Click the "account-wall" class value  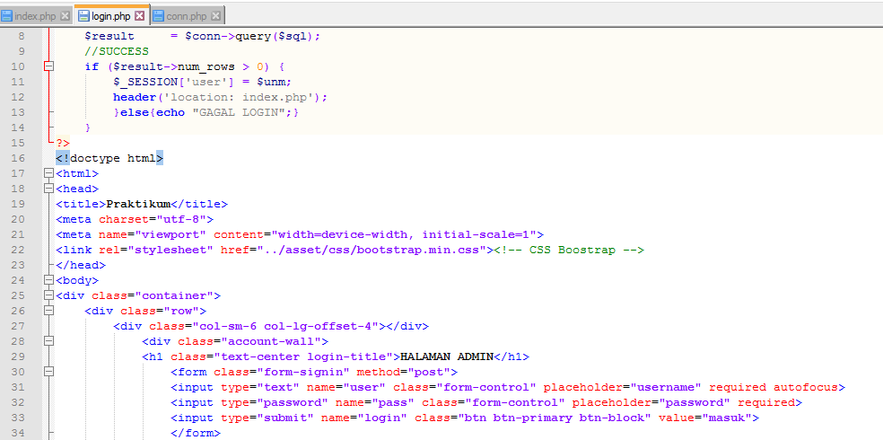(x=271, y=341)
